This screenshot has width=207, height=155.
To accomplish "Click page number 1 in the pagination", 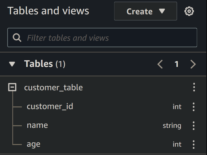I will coord(177,64).
